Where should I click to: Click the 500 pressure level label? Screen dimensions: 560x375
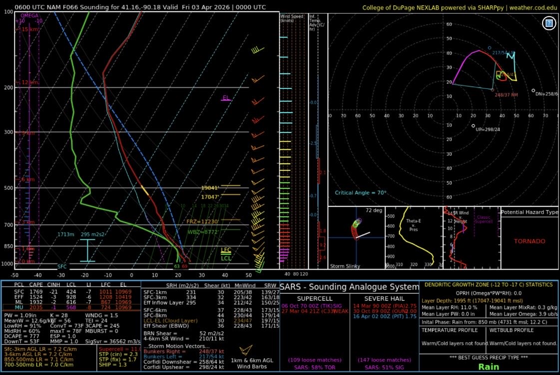tap(8, 188)
